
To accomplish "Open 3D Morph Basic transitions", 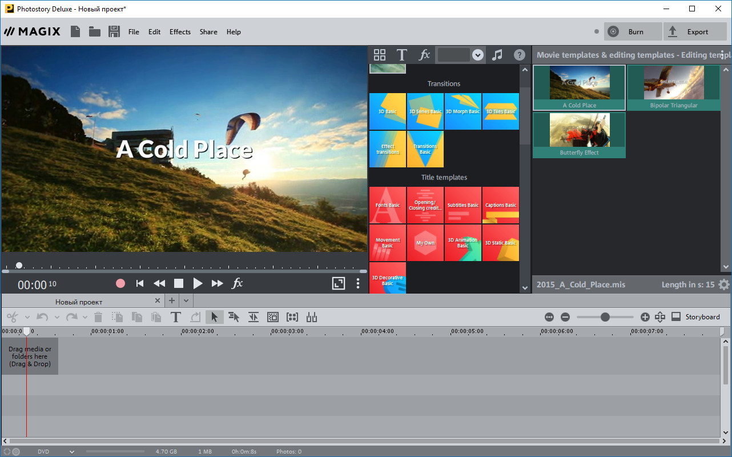I will click(x=463, y=111).
